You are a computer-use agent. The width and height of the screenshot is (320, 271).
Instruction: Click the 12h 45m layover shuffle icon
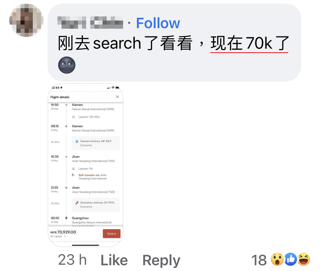(73, 117)
